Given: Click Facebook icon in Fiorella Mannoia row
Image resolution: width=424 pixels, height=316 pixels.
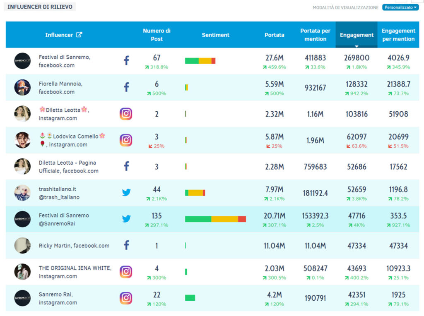Looking at the screenshot, I should tap(126, 87).
